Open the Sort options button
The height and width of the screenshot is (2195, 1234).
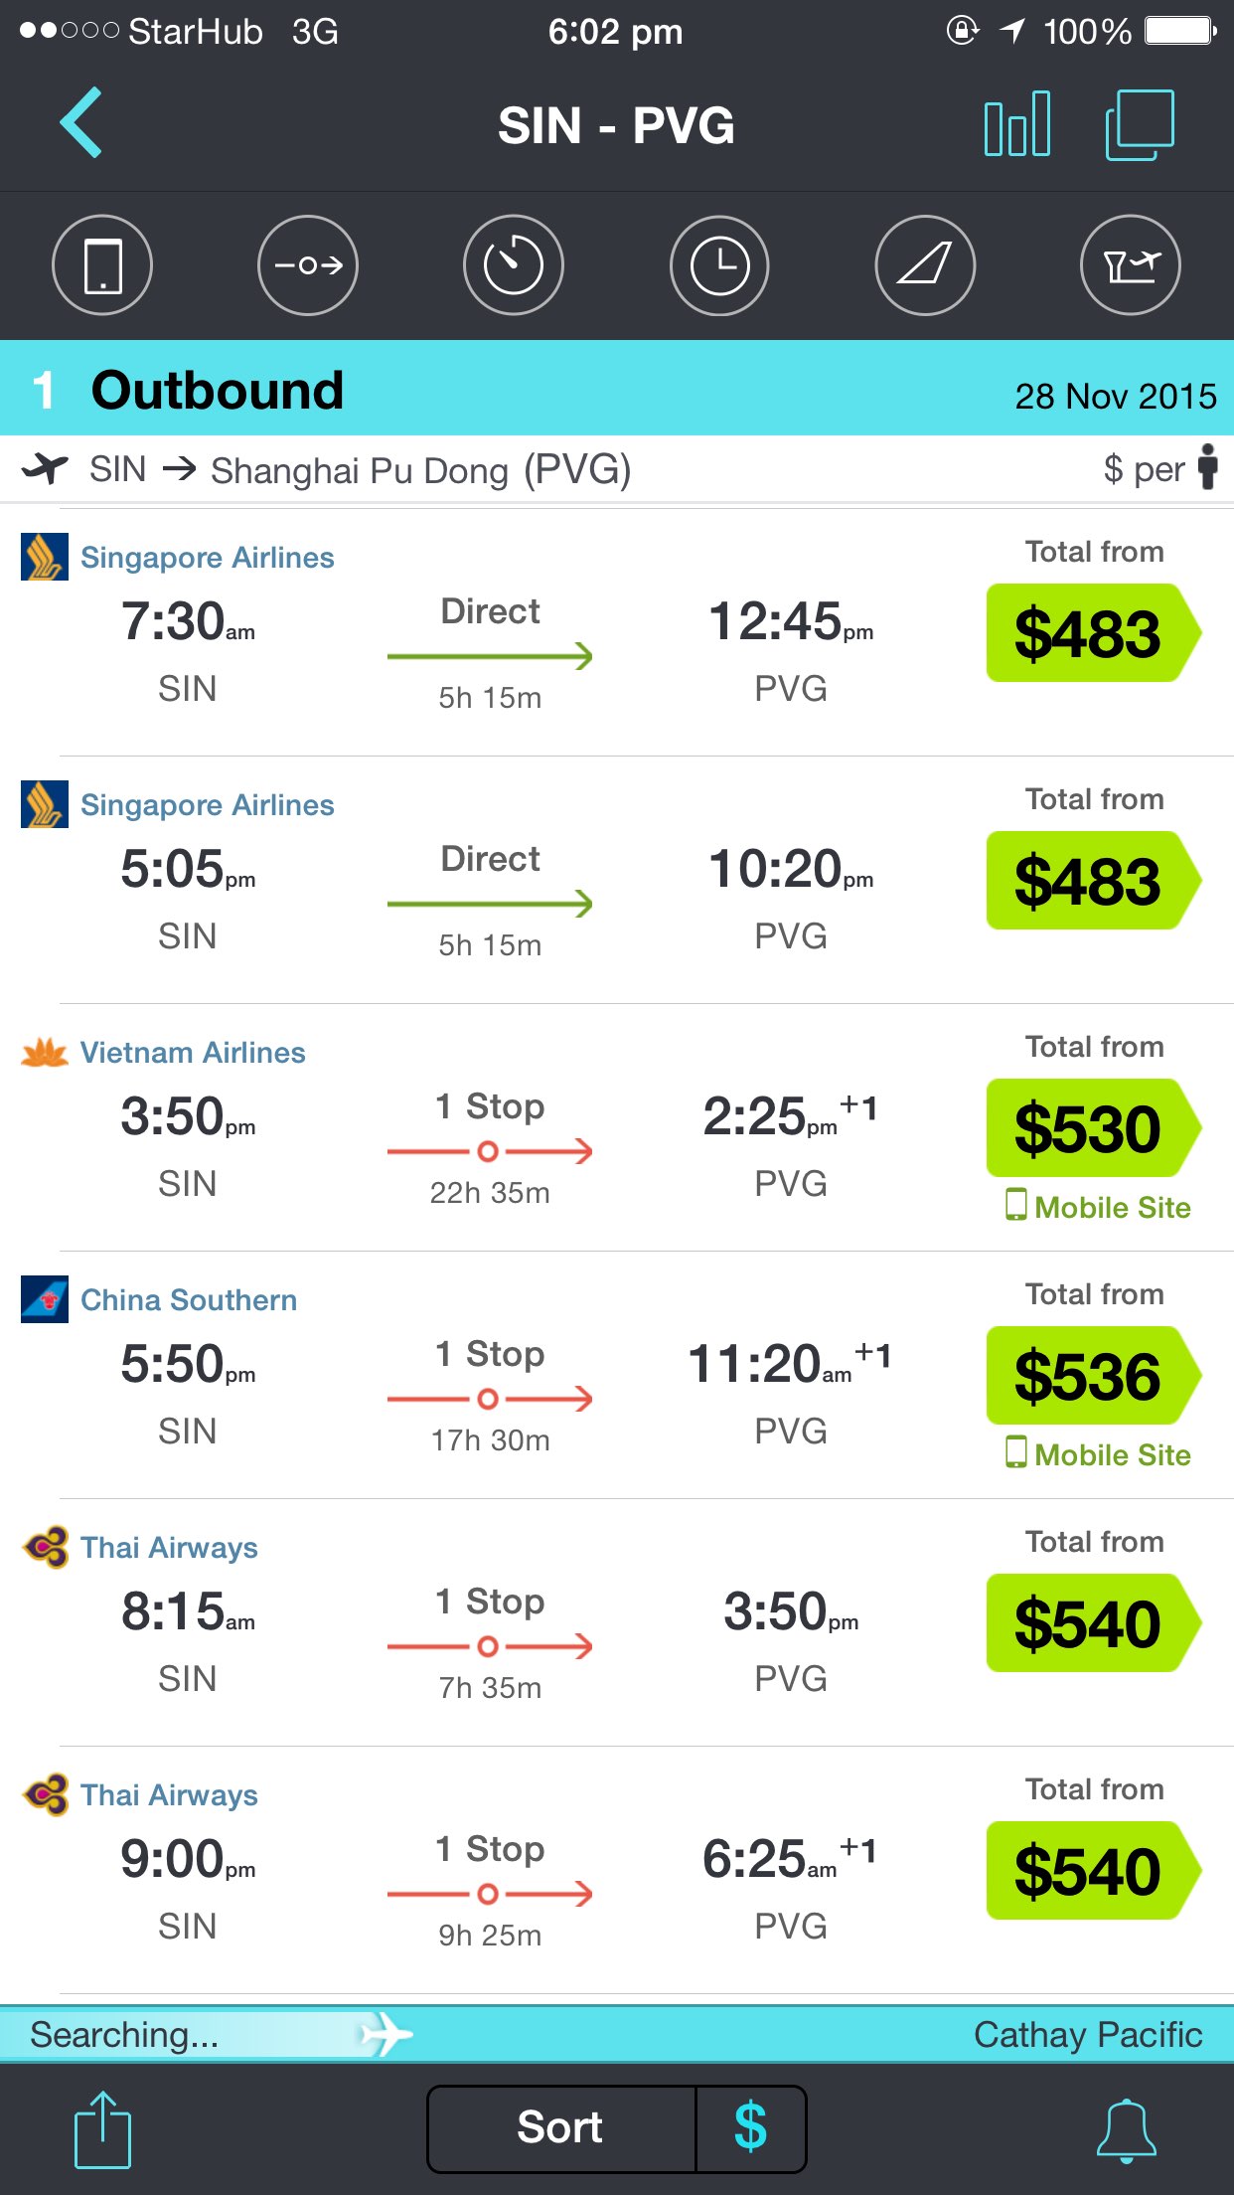(x=560, y=2128)
